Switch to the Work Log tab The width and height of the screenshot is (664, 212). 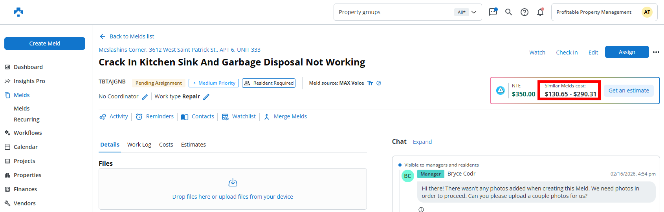pyautogui.click(x=139, y=145)
